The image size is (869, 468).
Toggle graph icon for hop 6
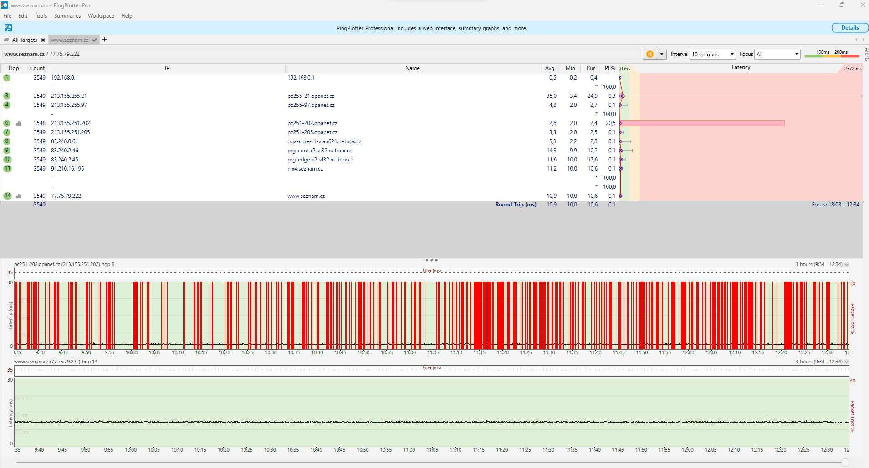click(x=19, y=123)
